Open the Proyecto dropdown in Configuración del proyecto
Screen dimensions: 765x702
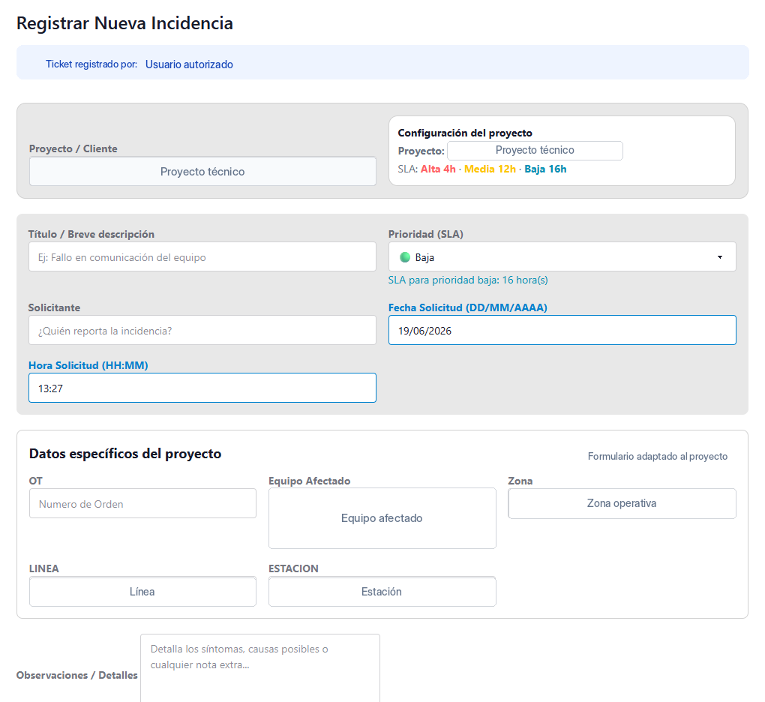point(535,150)
